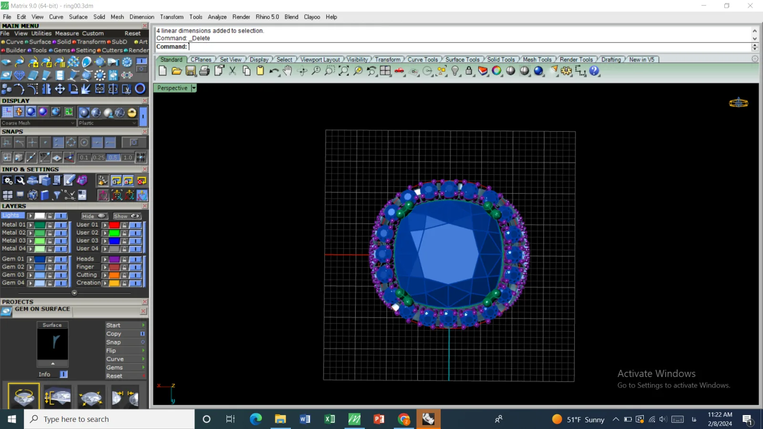Click Start in Gem On Surface
Viewport: 763px width, 429px height.
(x=125, y=325)
